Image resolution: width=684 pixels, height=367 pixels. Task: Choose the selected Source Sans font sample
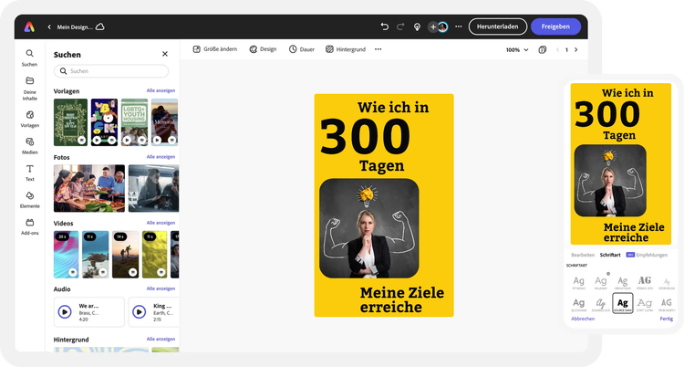(623, 303)
